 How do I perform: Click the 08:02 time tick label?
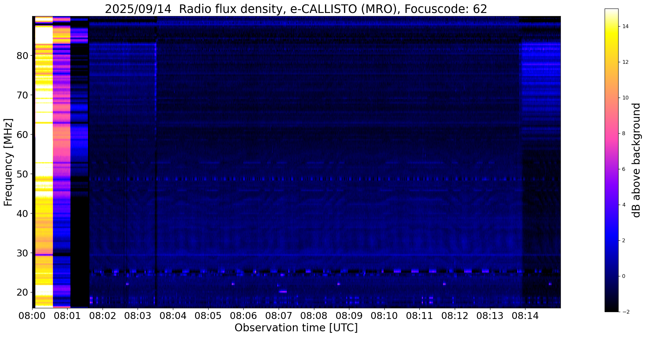[x=102, y=316]
